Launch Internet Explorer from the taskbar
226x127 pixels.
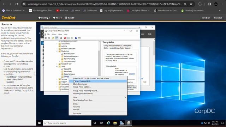click(x=108, y=123)
